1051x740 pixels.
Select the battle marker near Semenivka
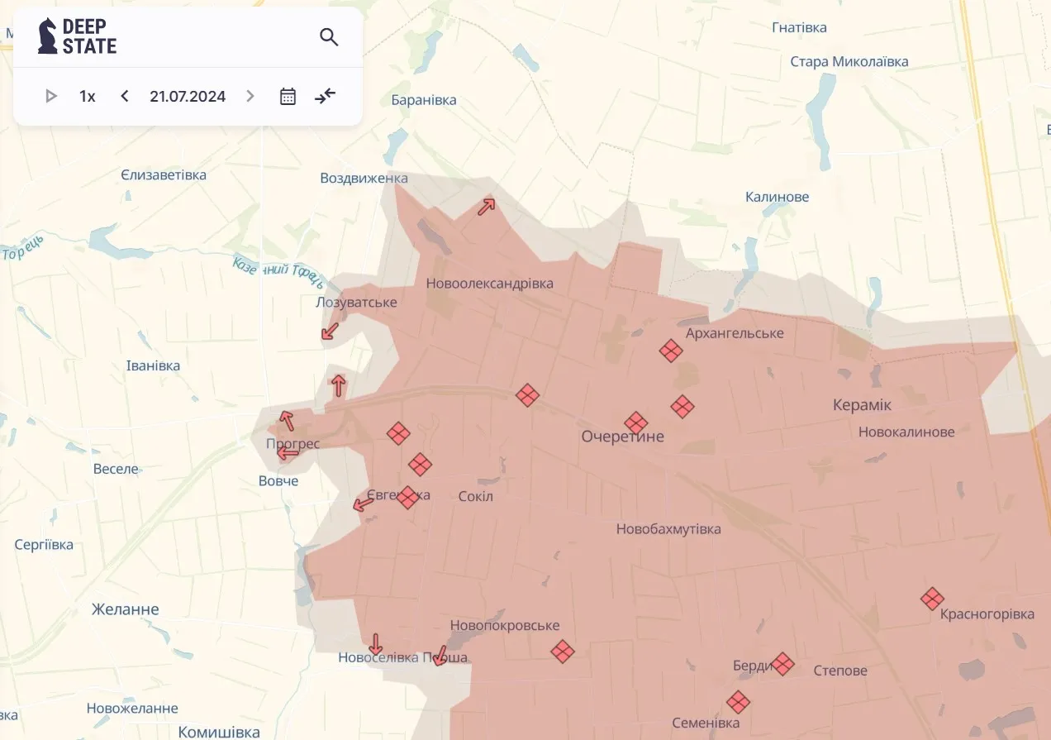click(x=738, y=701)
